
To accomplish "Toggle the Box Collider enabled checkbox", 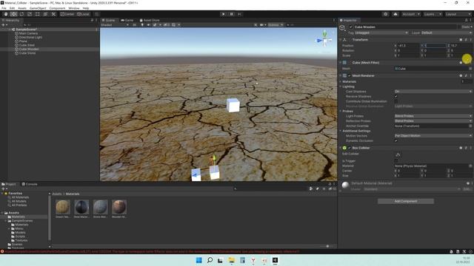I will click(350, 148).
